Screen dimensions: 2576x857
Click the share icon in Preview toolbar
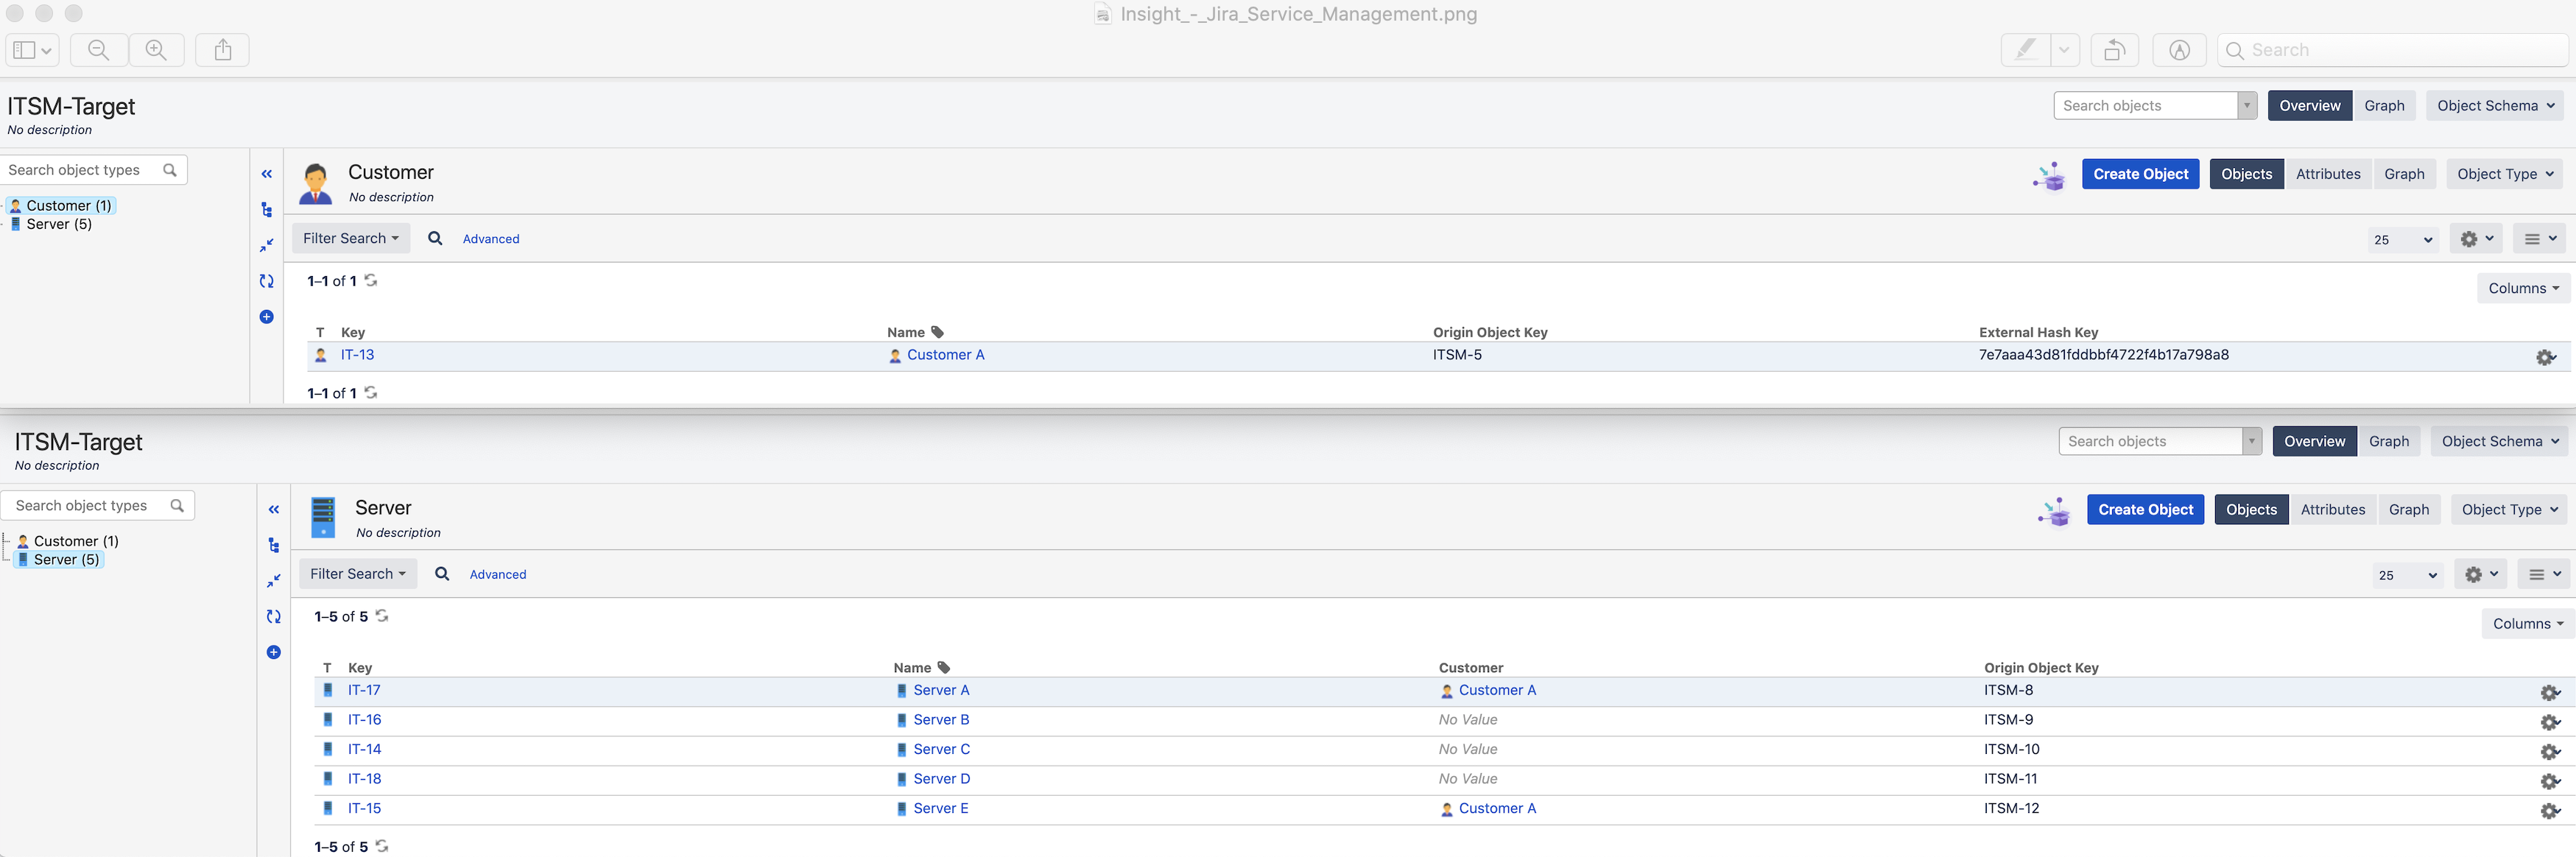223,50
